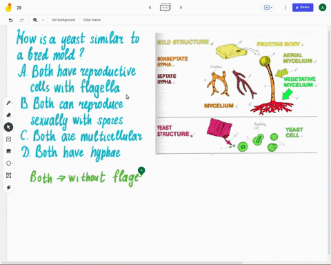Image resolution: width=331 pixels, height=265 pixels.
Task: Click Set background
Action: (63, 20)
